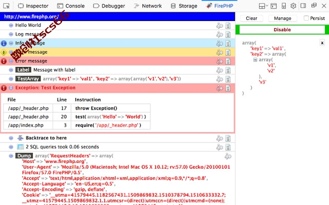The image size is (329, 205).
Task: Click the warning icon beside Warn message
Action: [4, 52]
